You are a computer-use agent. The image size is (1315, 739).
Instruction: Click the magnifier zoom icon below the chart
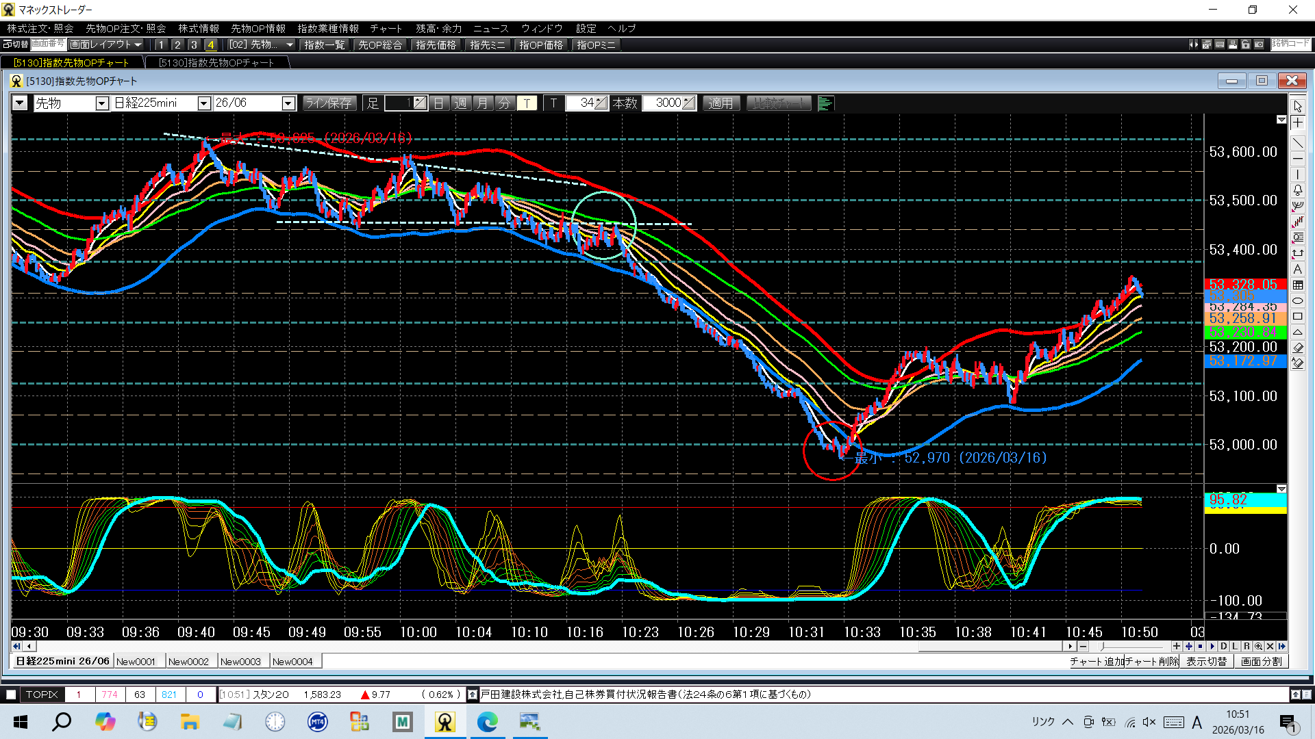[1259, 646]
